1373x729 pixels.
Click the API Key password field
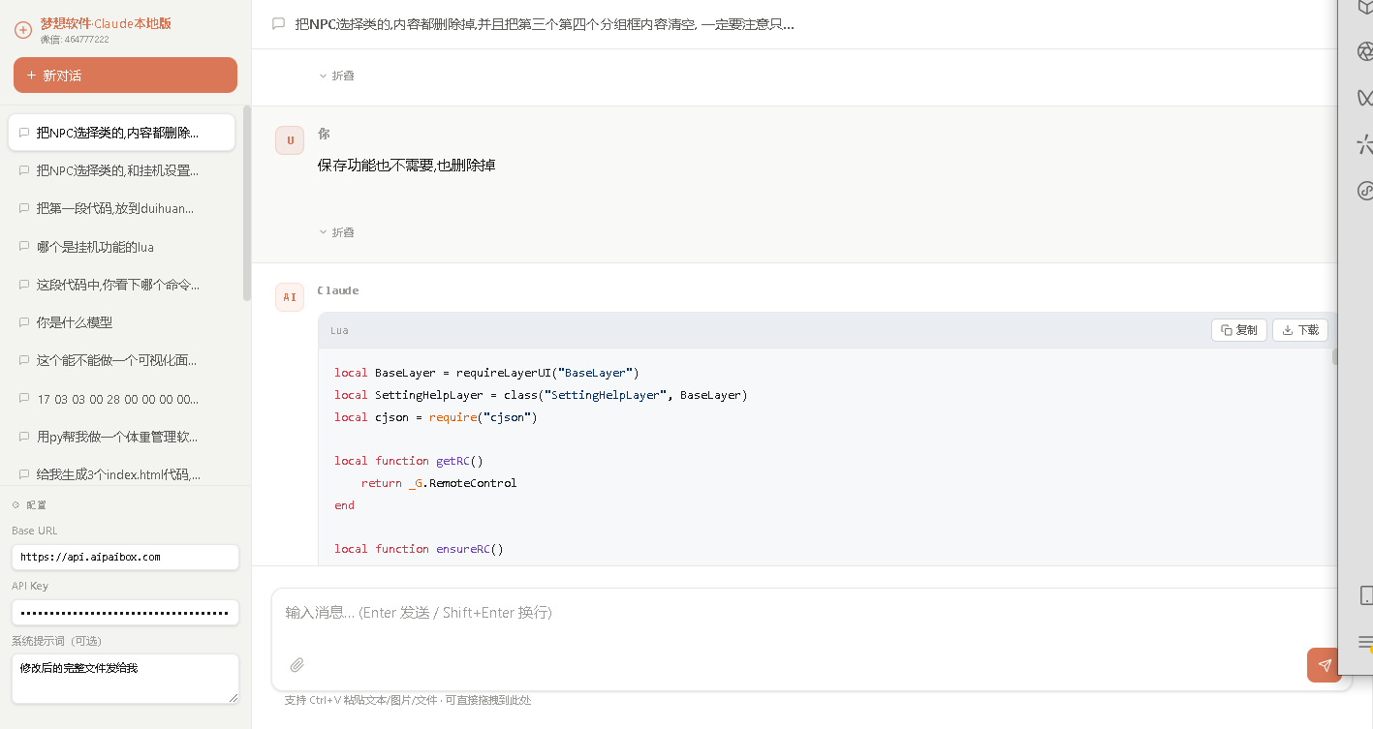click(x=125, y=613)
